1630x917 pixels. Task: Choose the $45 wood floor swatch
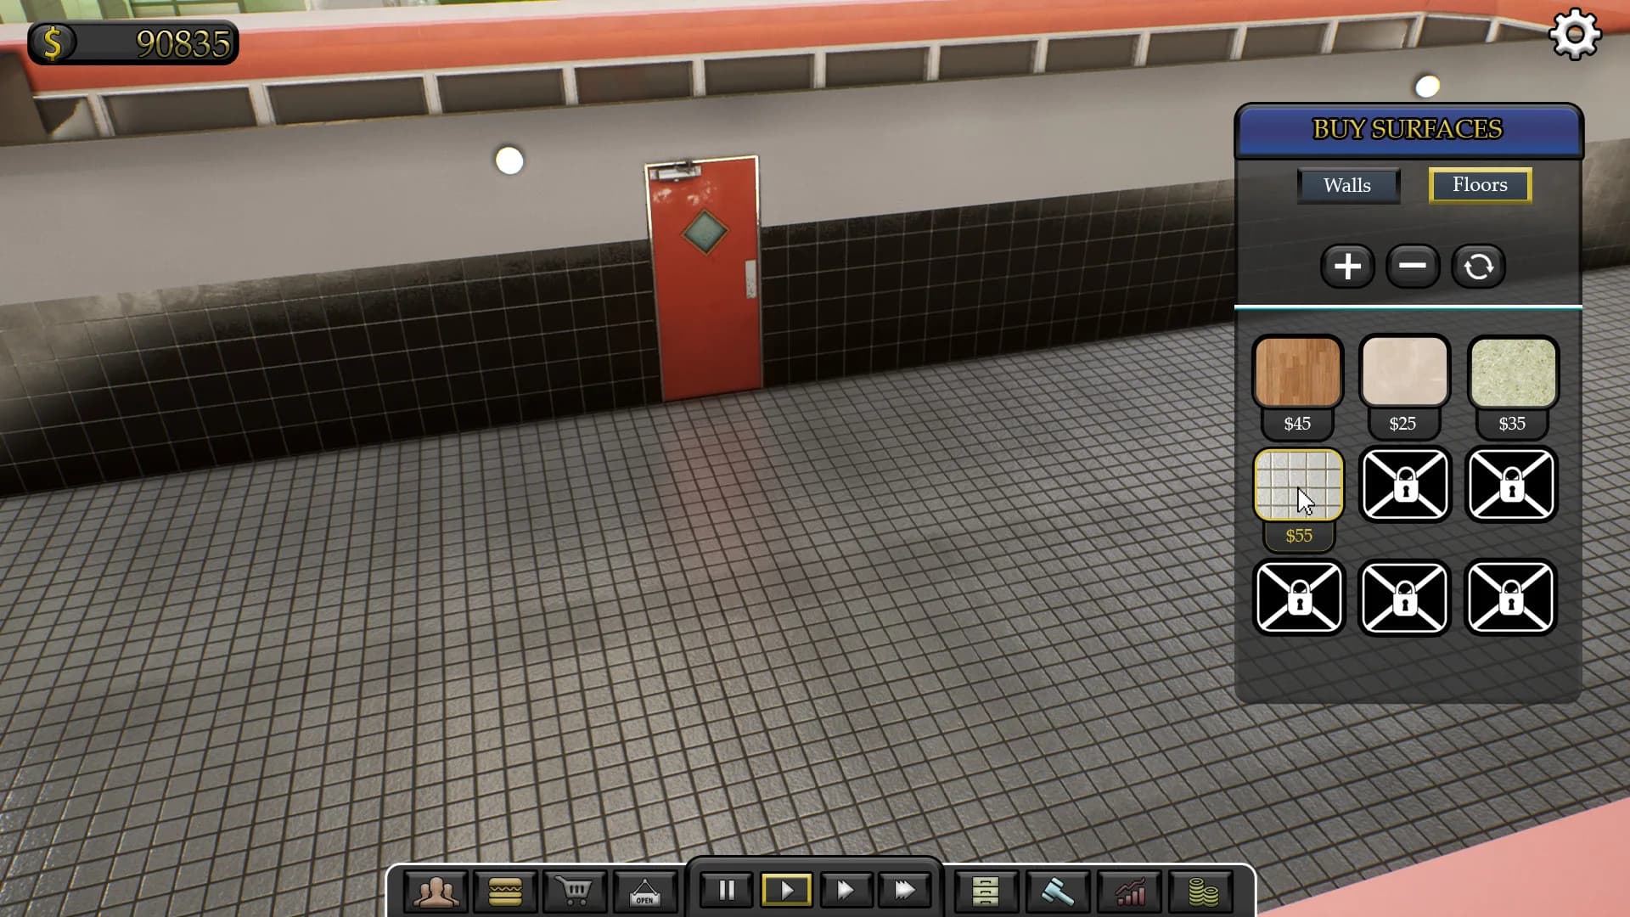(x=1298, y=372)
